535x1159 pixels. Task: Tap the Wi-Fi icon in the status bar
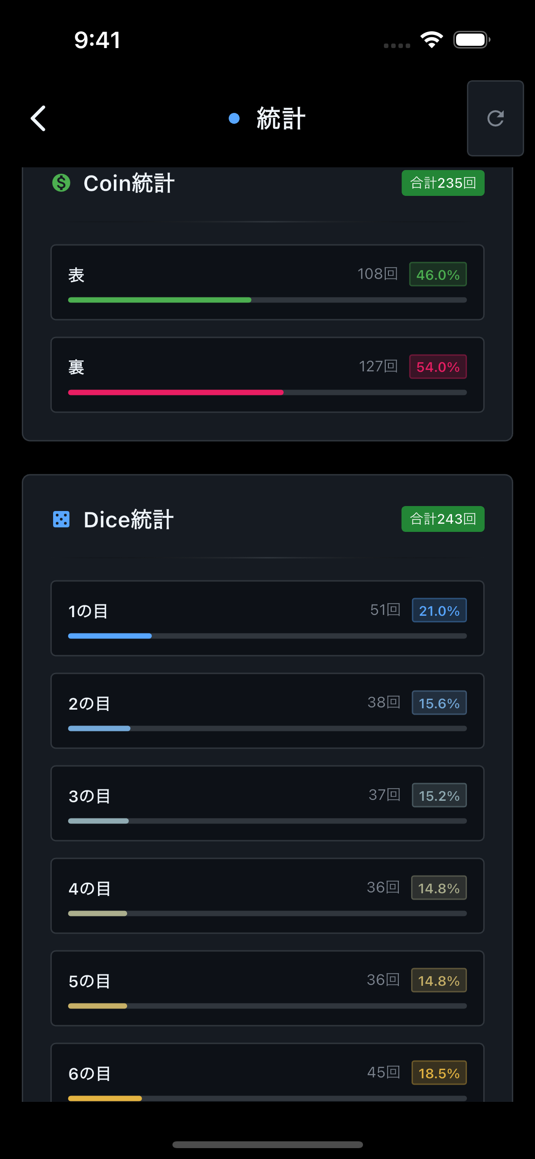point(432,39)
